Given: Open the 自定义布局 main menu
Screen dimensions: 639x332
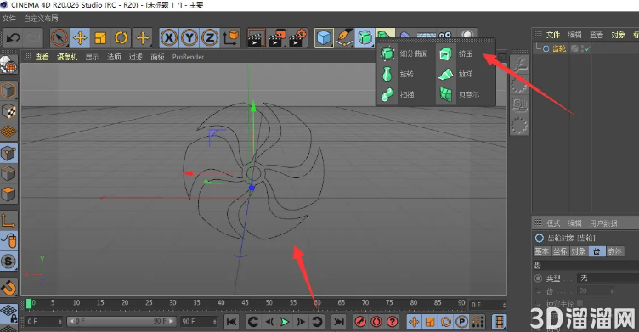Looking at the screenshot, I should tap(41, 19).
